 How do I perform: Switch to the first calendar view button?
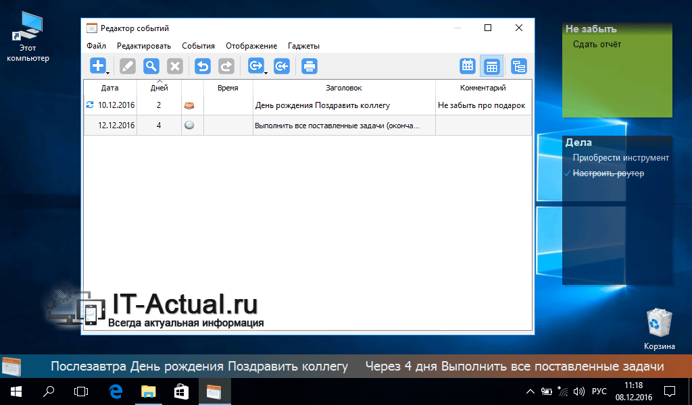click(x=468, y=66)
